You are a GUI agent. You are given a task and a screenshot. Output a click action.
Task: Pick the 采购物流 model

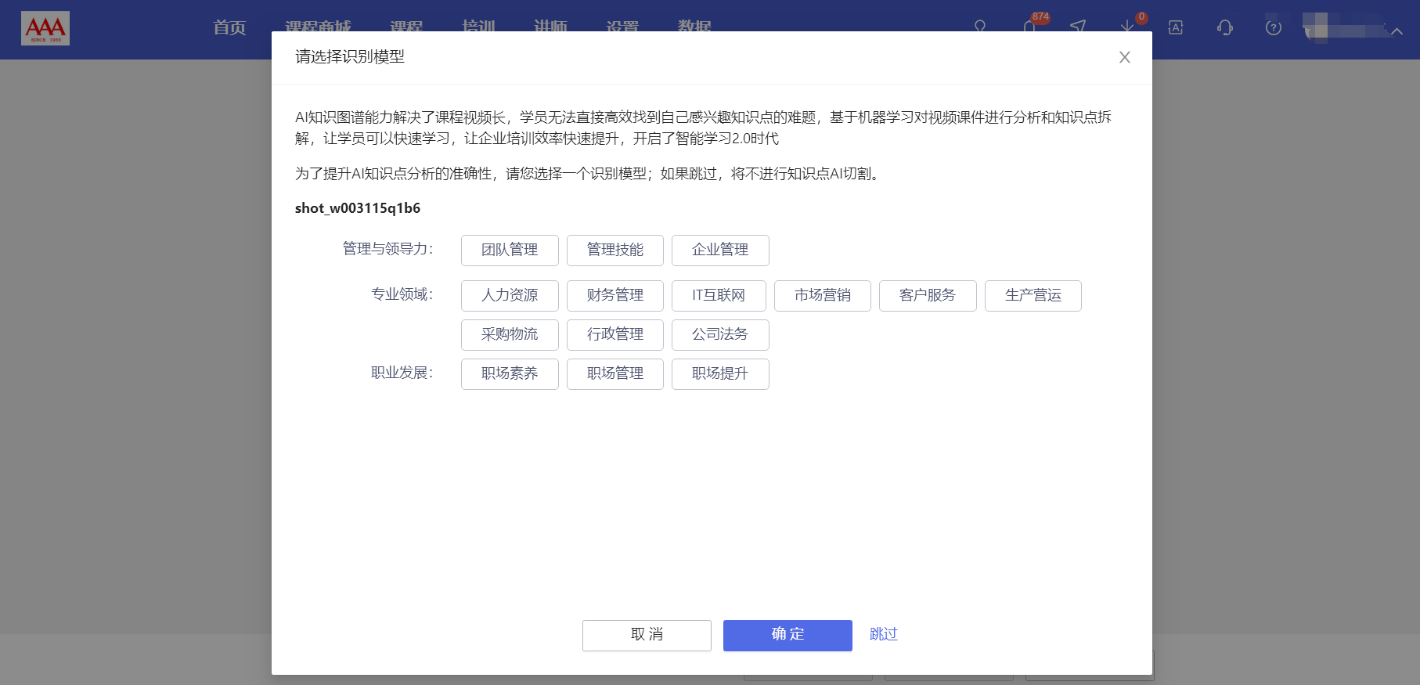click(x=510, y=335)
